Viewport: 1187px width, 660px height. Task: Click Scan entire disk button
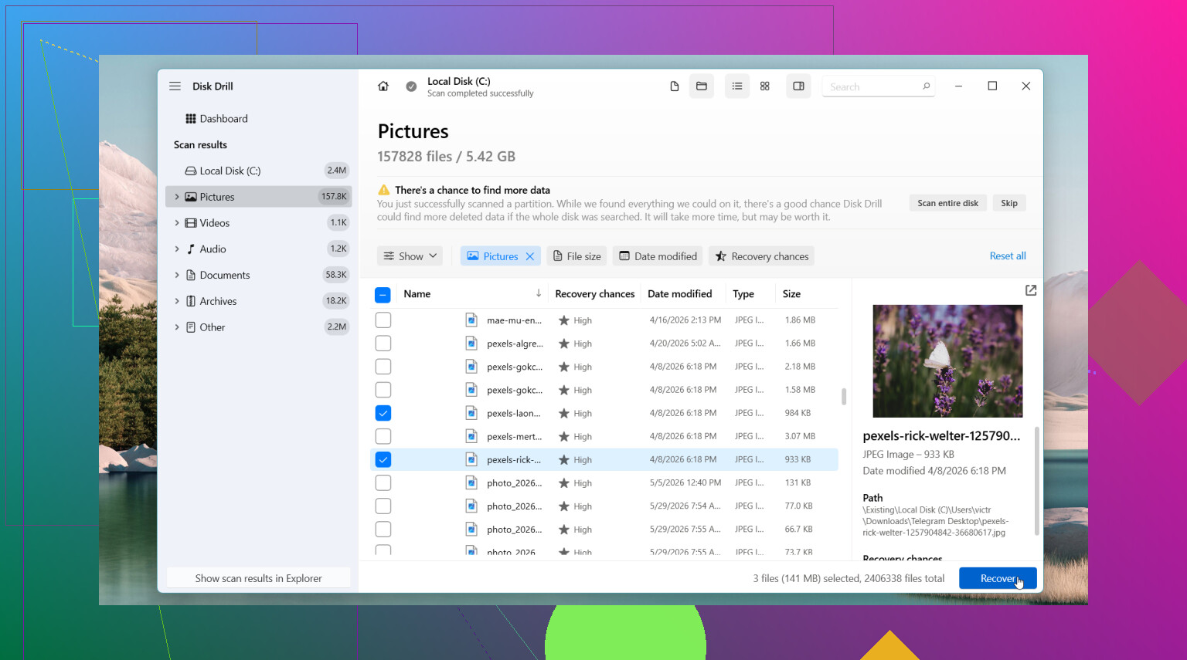pyautogui.click(x=947, y=203)
